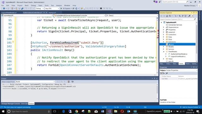The height and width of the screenshot is (114, 202).
Task: Switch to the Package Manager Console tab
Action: (x=11, y=104)
